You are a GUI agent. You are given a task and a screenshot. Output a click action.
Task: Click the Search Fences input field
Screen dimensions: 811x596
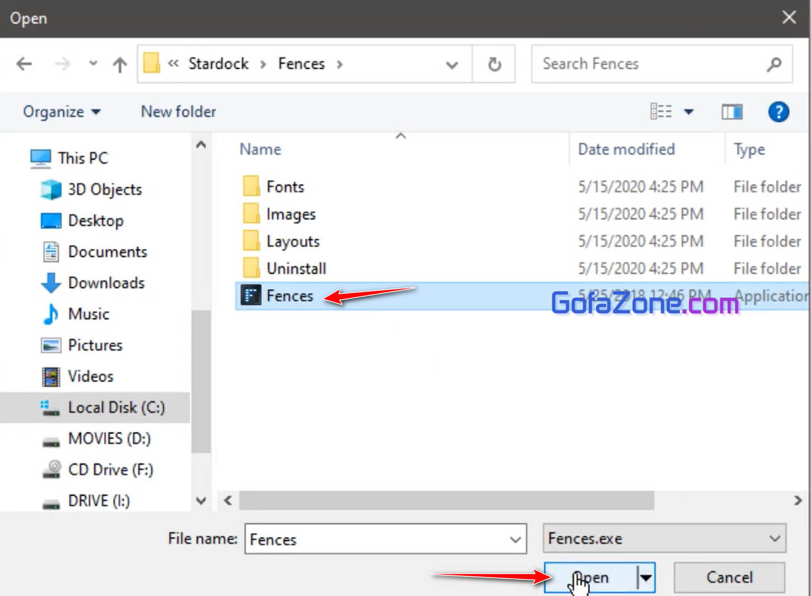pyautogui.click(x=650, y=64)
